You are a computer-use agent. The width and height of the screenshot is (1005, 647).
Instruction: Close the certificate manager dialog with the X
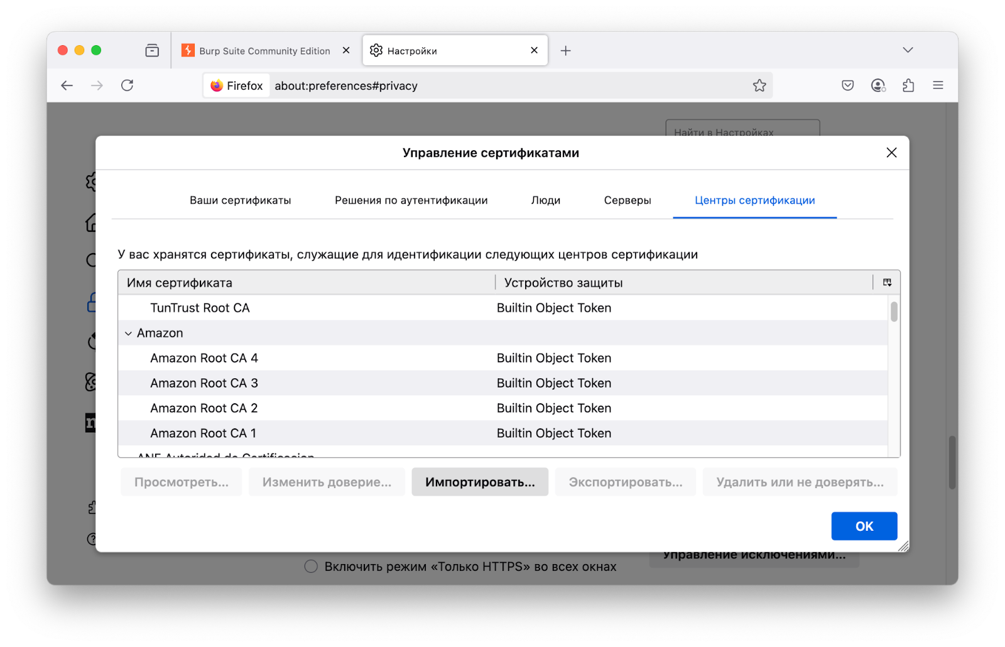(891, 153)
